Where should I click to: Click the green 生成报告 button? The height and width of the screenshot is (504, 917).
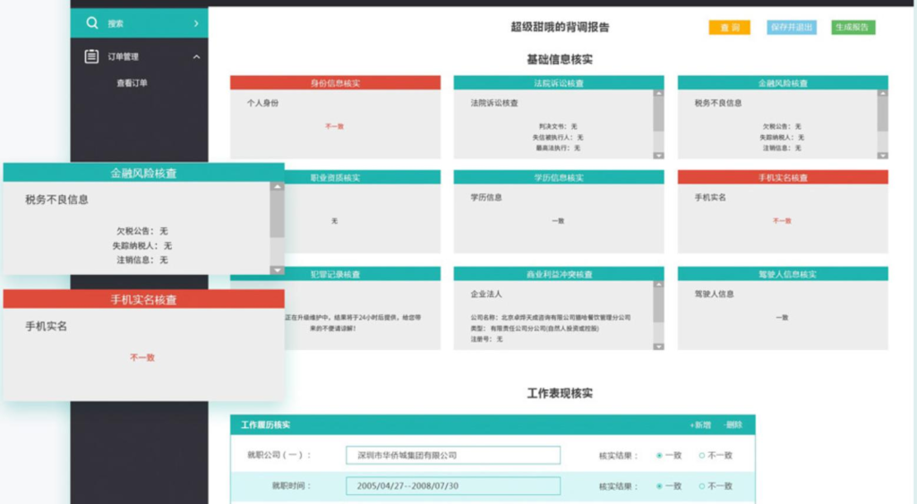tap(853, 28)
